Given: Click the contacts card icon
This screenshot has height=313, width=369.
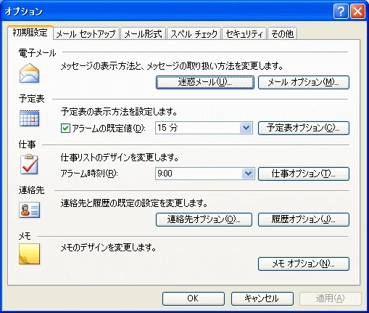Looking at the screenshot, I should (29, 210).
